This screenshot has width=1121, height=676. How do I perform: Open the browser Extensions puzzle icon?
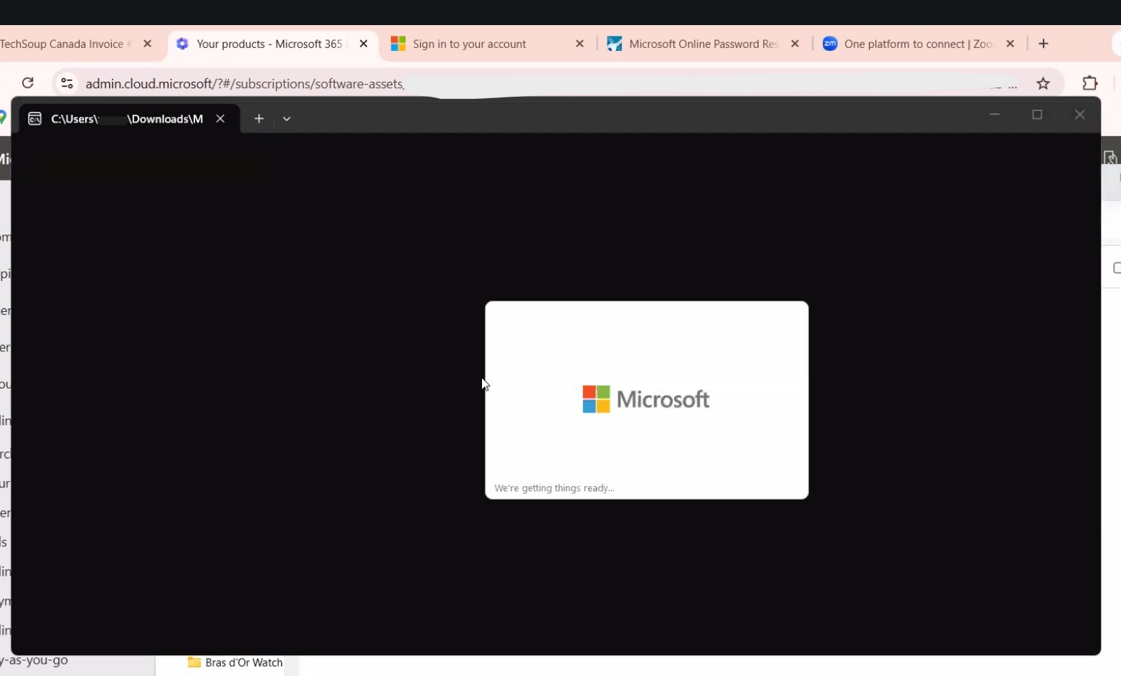coord(1089,83)
